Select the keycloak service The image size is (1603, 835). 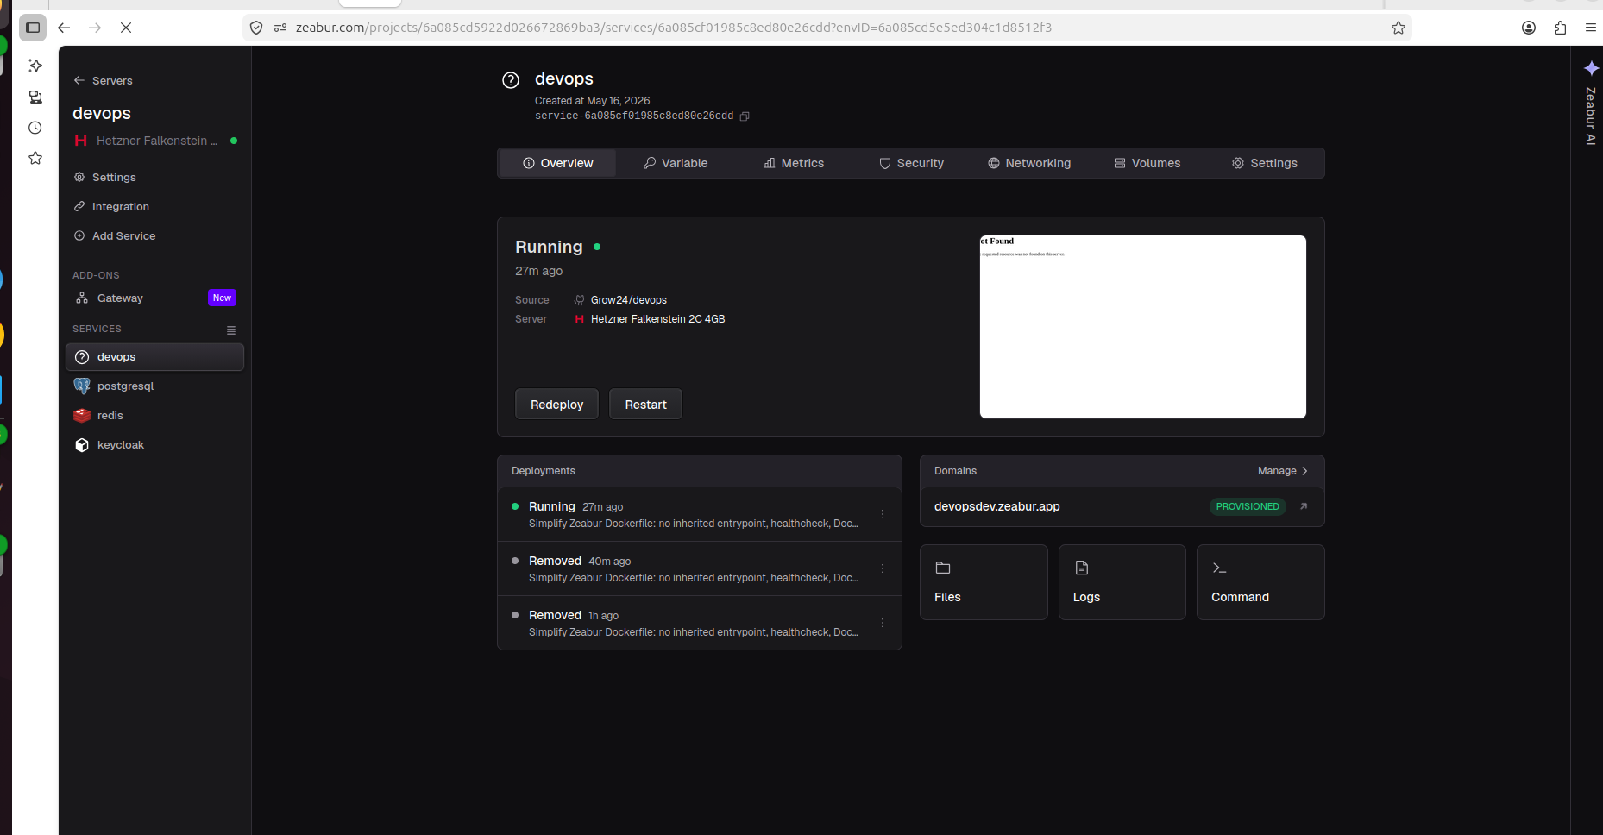tap(155, 445)
